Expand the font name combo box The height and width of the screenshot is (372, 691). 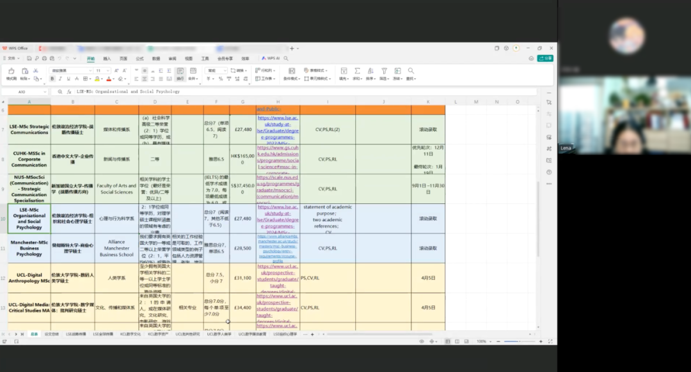[x=90, y=70]
